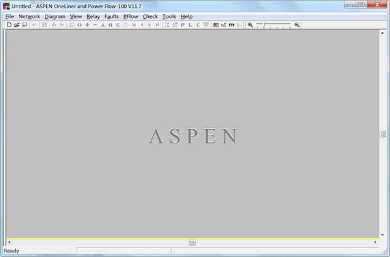The width and height of the screenshot is (390, 257).
Task: Click the Save floppy disk icon
Action: click(25, 25)
